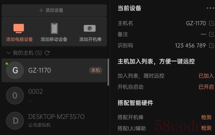215x135 pixels.
Task: Edit the hostname GZ-1170
Action: (x=211, y=23)
